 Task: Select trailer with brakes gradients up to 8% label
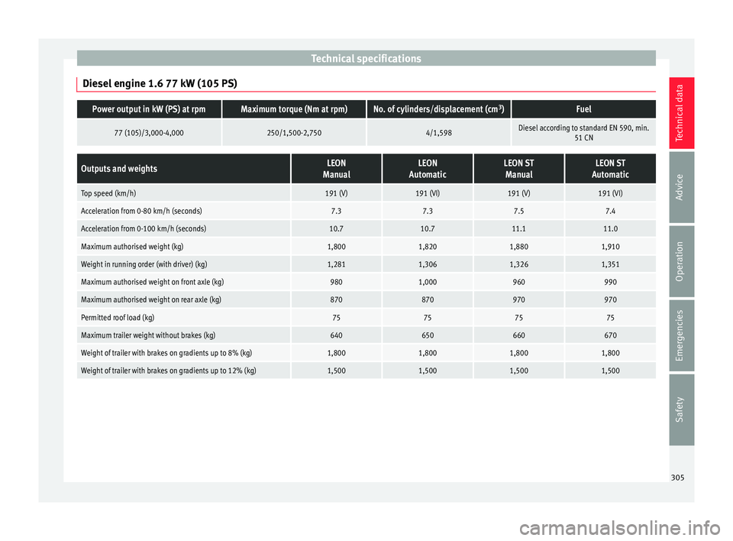(166, 353)
